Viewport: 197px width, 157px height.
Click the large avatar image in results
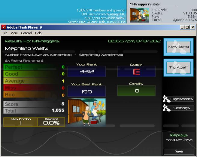click(x=87, y=112)
